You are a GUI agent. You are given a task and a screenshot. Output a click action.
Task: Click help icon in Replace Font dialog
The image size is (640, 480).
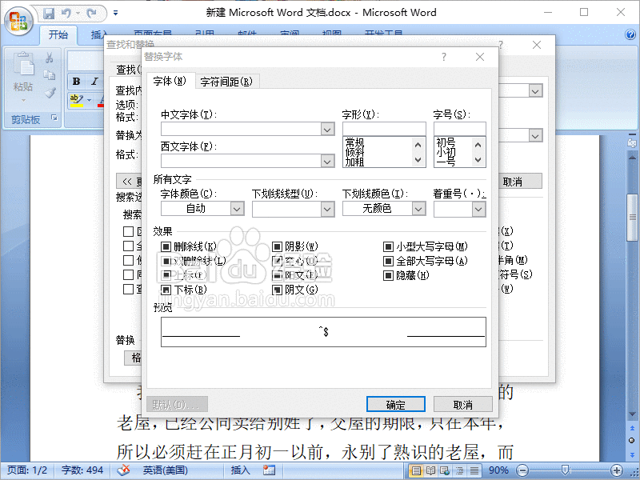point(444,57)
